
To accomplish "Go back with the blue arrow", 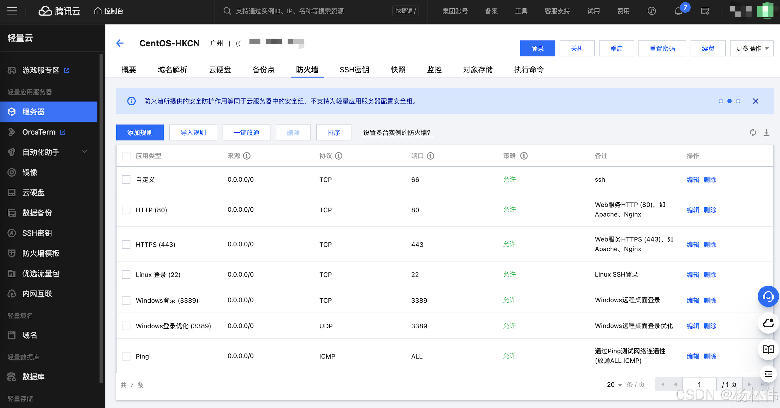I will click(120, 43).
